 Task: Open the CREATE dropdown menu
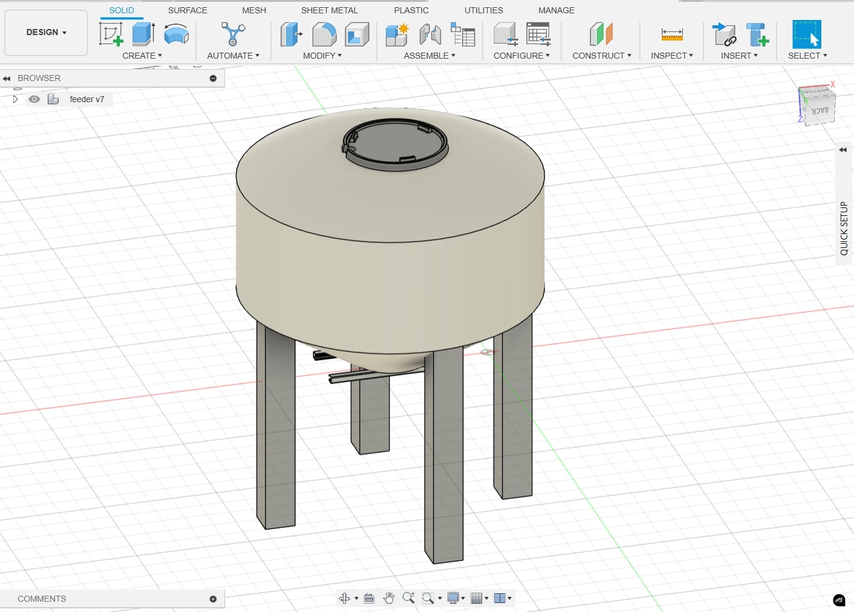tap(142, 56)
